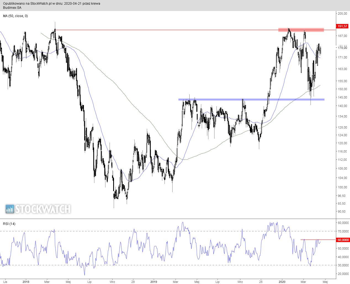Click the 100,00 price axis label
Viewport: 350px width, 284px height.
[342, 187]
